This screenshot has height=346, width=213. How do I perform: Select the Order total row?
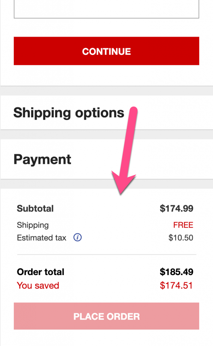40,272
